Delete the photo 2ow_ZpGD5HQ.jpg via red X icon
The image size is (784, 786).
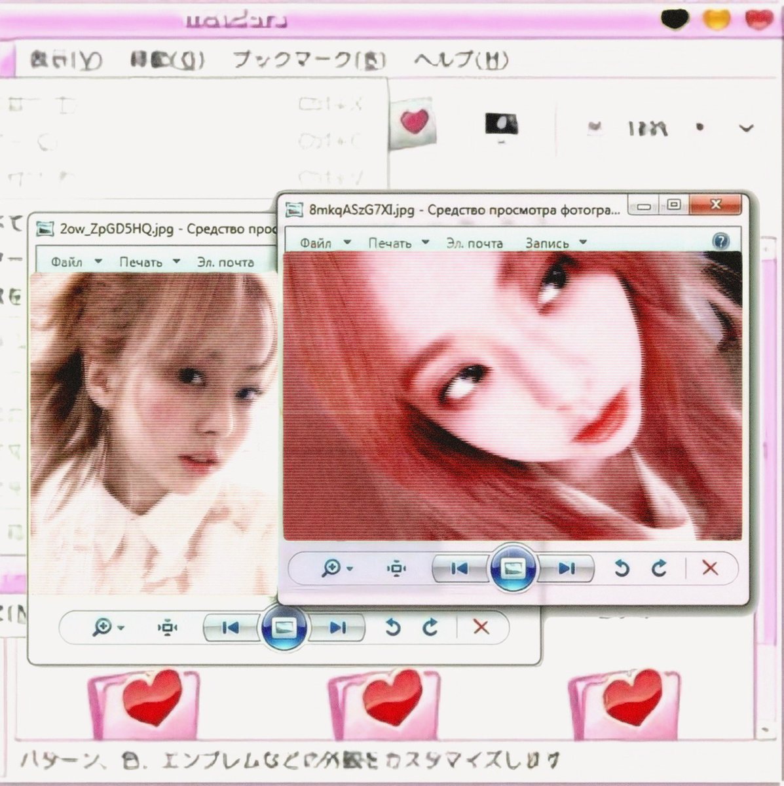coord(481,628)
